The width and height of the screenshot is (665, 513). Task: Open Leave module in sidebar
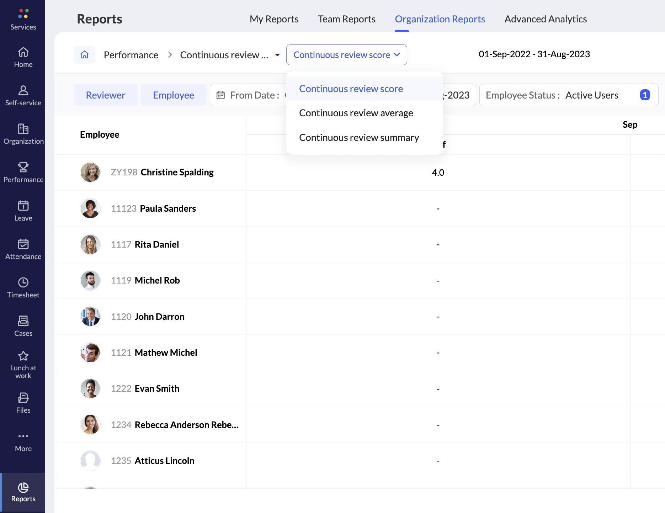pos(23,211)
